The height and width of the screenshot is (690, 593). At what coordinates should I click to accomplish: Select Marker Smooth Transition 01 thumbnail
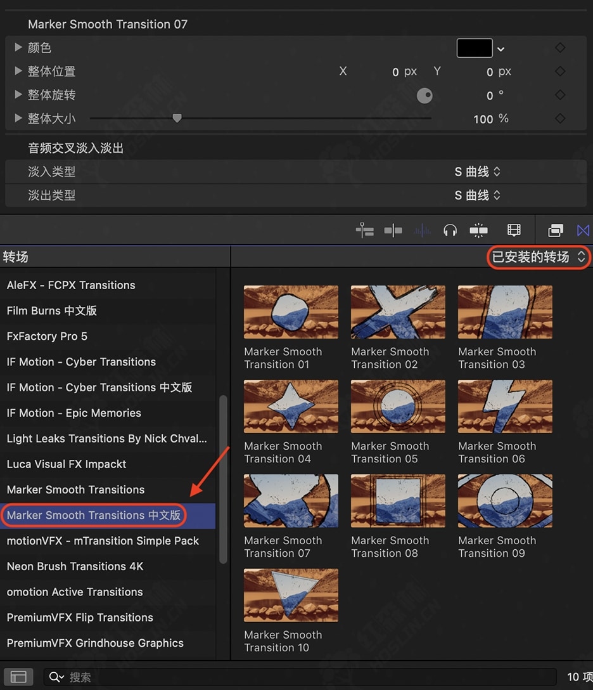click(291, 312)
